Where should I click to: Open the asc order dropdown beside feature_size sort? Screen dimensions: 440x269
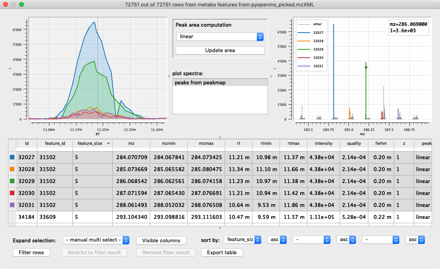tap(277, 240)
